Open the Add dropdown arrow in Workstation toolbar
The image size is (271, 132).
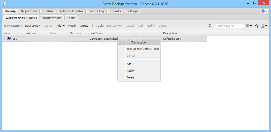64,26
